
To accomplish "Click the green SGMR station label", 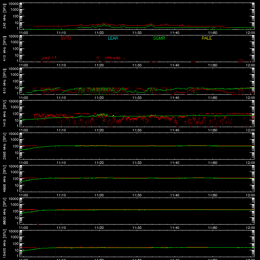I will [x=159, y=38].
